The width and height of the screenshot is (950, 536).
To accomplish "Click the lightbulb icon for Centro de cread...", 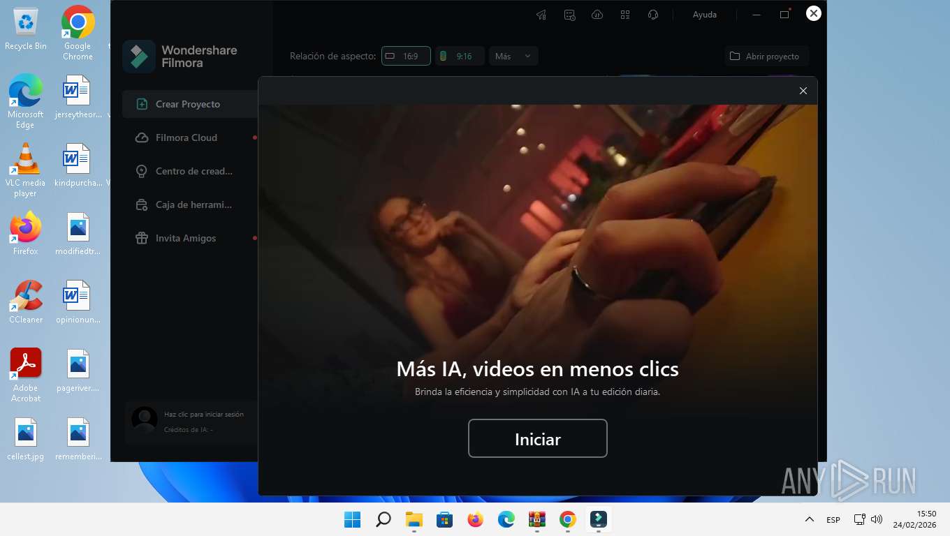I will 142,171.
